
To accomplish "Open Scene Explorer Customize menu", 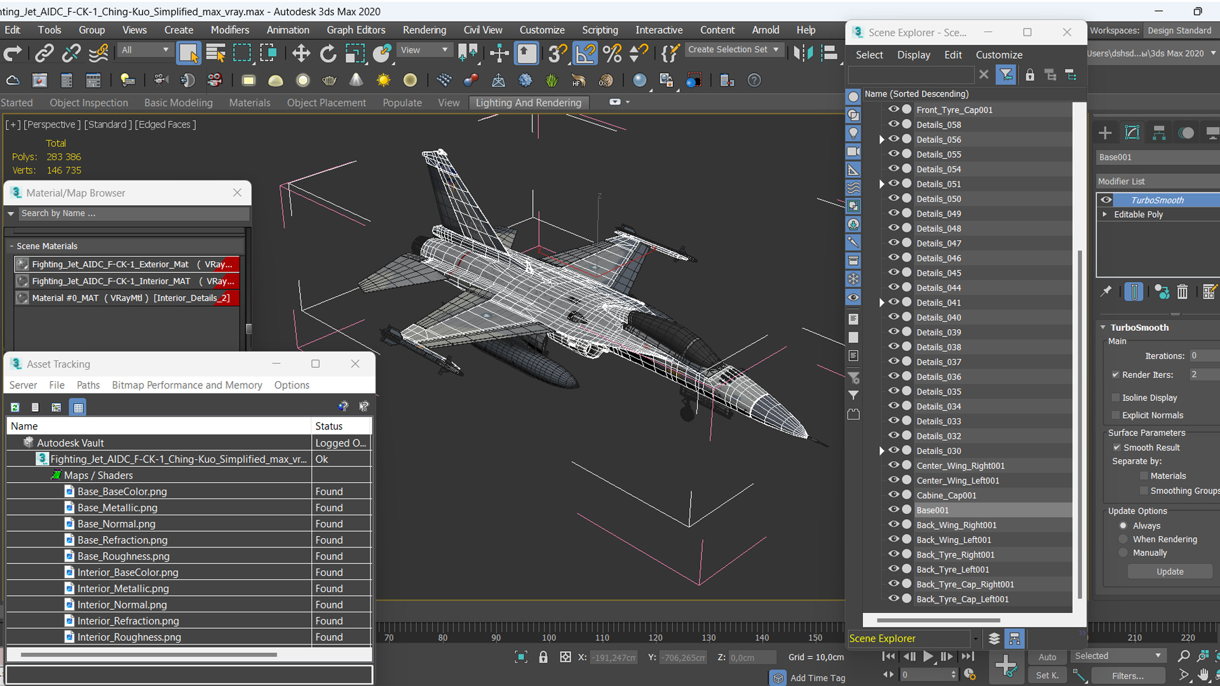I will pyautogui.click(x=999, y=55).
